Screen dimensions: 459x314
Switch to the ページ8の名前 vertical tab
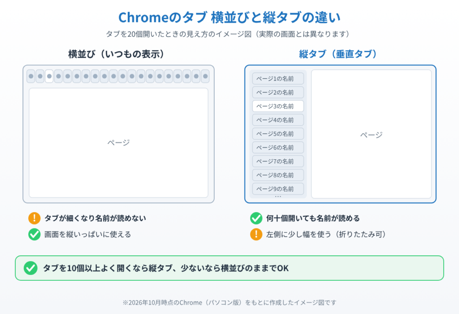click(x=278, y=175)
